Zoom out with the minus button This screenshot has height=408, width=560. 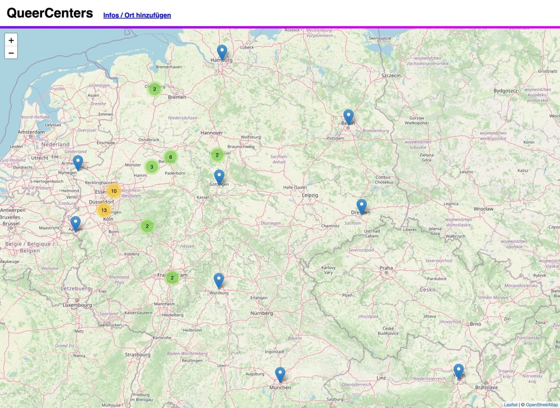click(11, 53)
